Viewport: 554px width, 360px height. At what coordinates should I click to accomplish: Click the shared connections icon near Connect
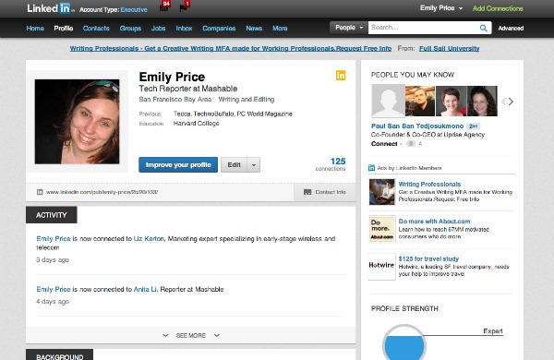(x=411, y=144)
